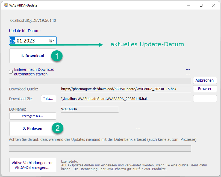Click the DB-Name WAEABDA field
Viewport: 221px width, 177px height.
tap(90, 109)
